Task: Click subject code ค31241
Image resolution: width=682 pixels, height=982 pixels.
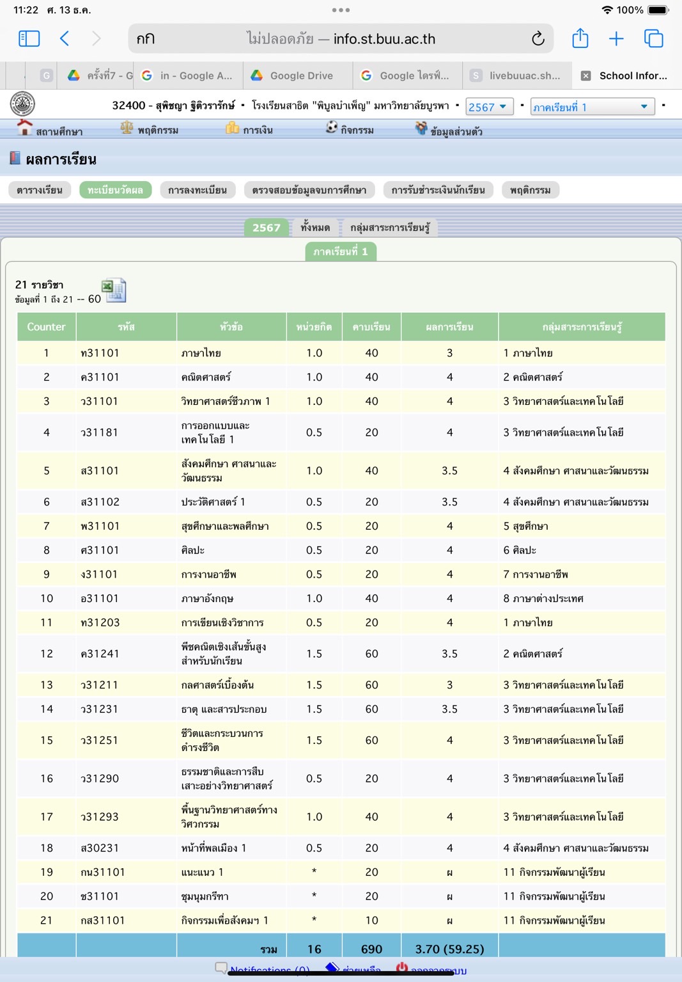Action: tap(100, 654)
